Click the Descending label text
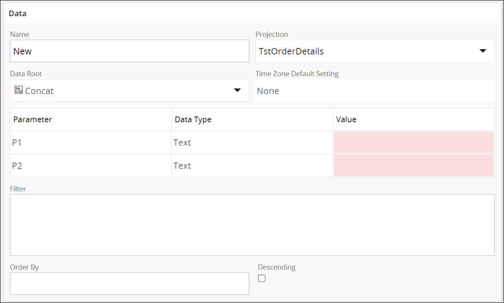Image resolution: width=504 pixels, height=303 pixels. pyautogui.click(x=276, y=267)
